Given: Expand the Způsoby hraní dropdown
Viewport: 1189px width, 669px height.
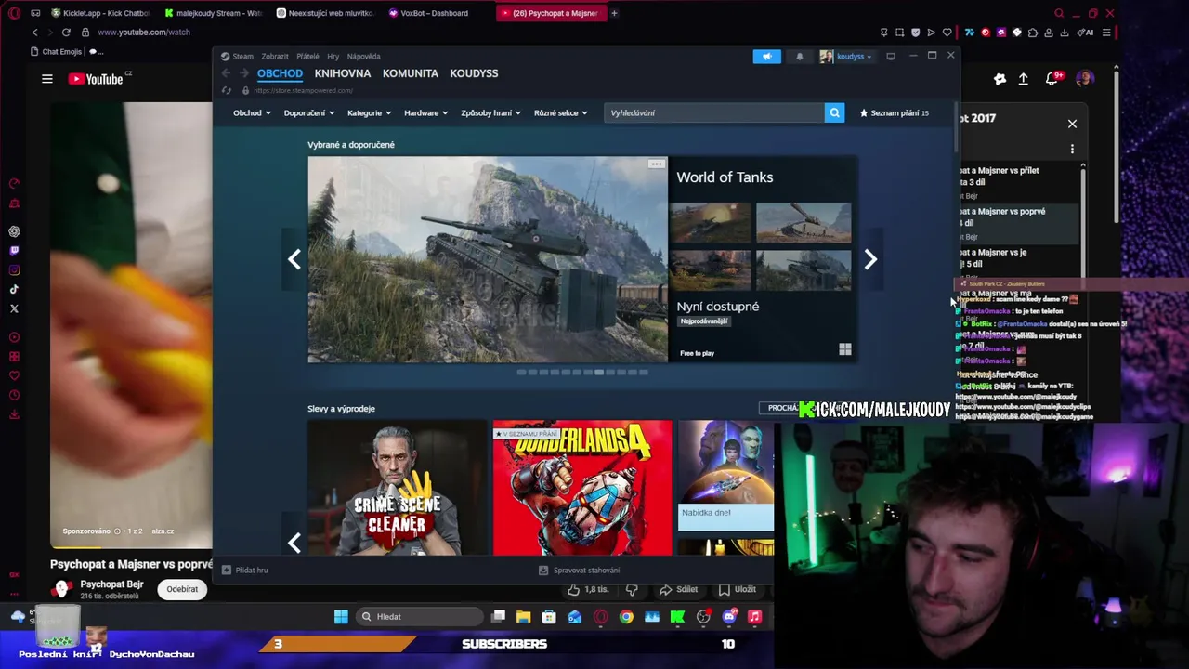Looking at the screenshot, I should coord(491,112).
